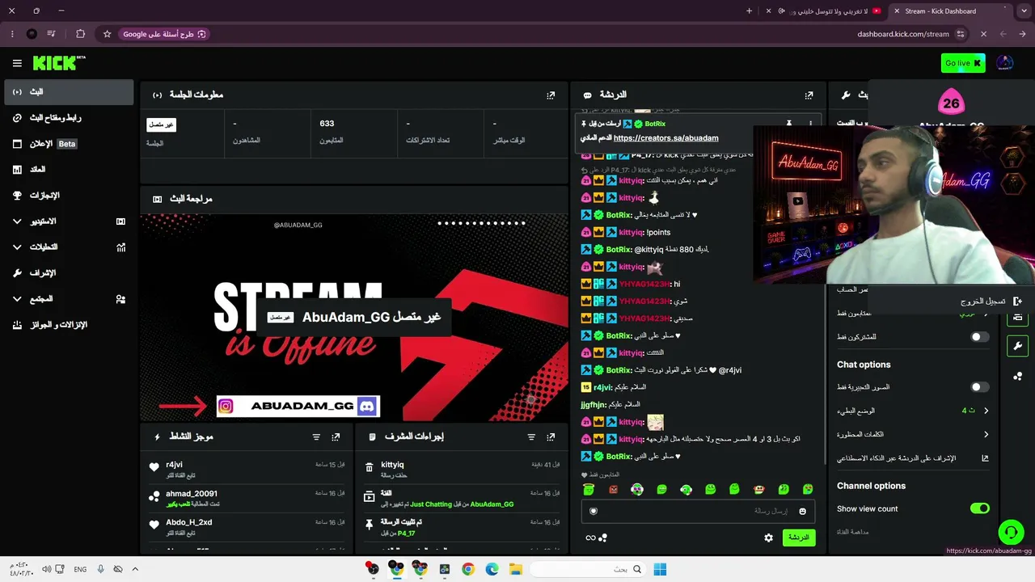Click the Go live button

click(963, 63)
